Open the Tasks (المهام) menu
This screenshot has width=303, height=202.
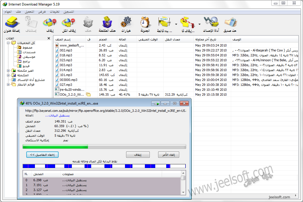[8, 12]
